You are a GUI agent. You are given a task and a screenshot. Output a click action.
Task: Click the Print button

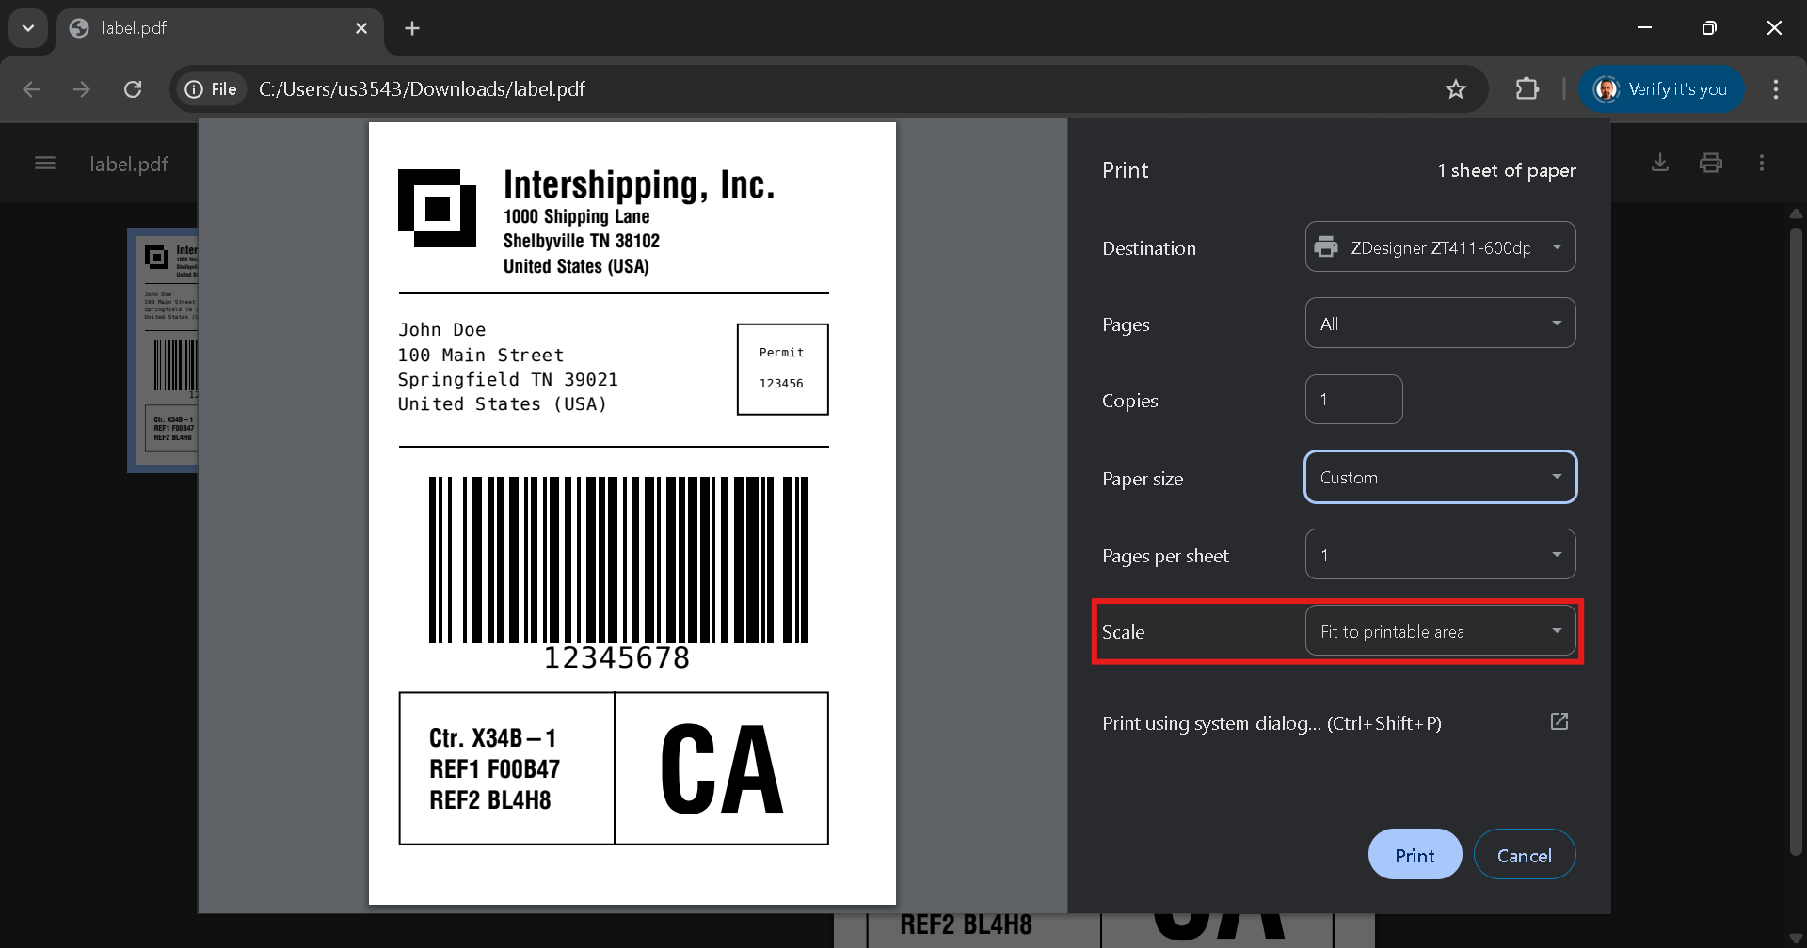pos(1415,855)
